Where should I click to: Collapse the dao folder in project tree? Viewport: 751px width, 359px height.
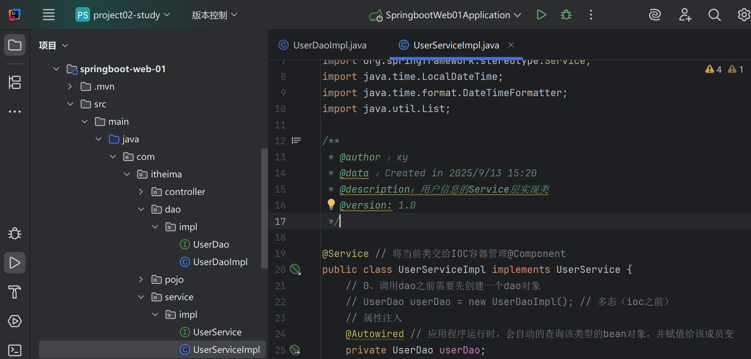point(141,209)
